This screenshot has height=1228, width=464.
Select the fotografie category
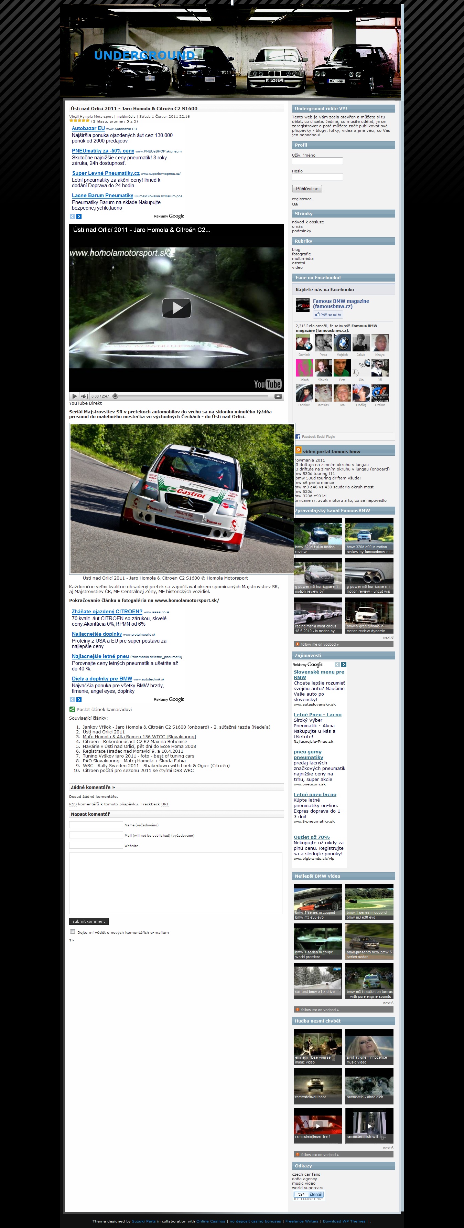(x=302, y=254)
